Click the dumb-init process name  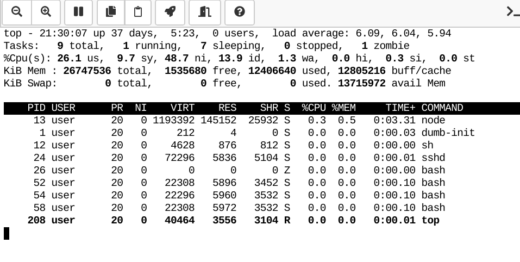[448, 133]
